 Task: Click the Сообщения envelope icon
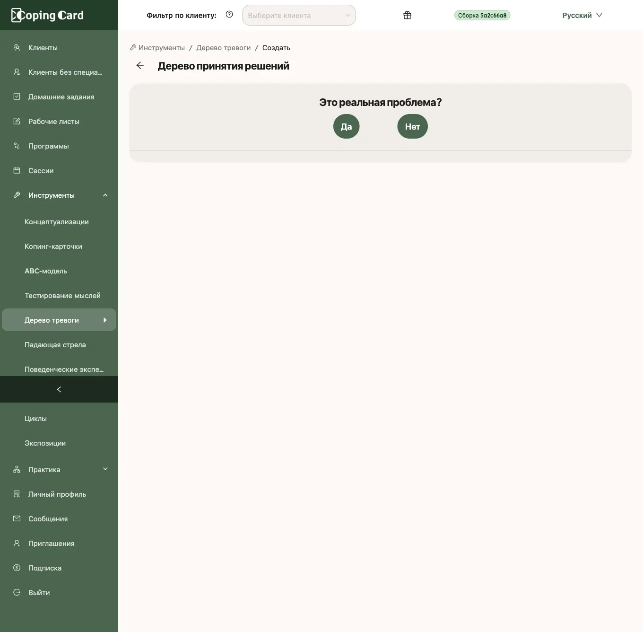click(x=17, y=518)
